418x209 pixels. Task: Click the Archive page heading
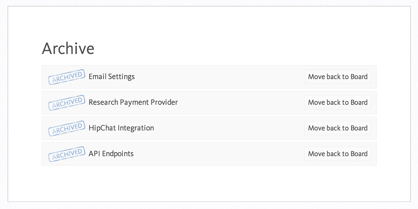click(x=68, y=49)
